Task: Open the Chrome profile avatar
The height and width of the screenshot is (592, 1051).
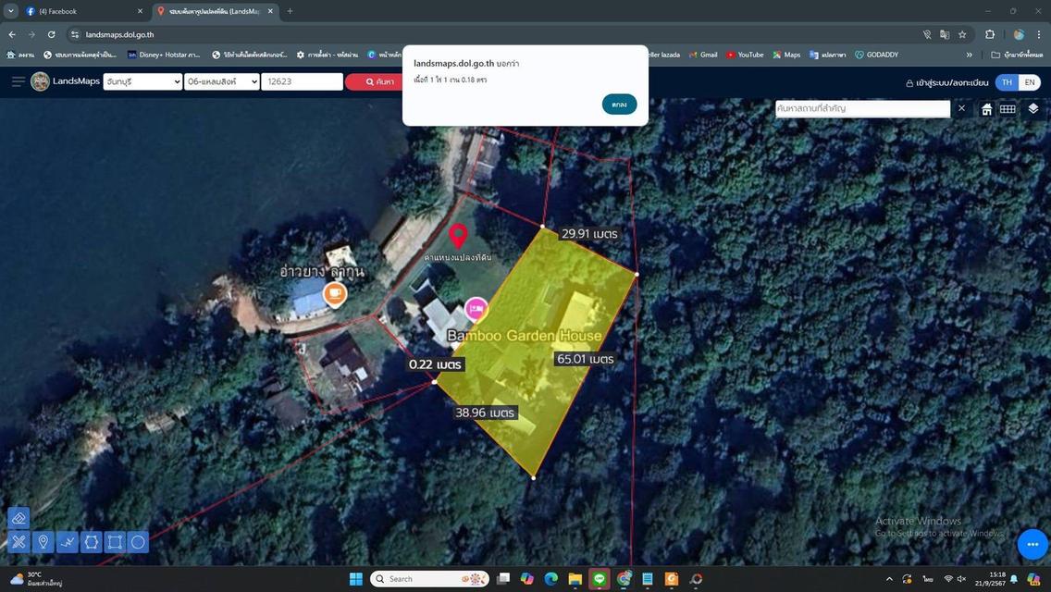Action: (x=1018, y=34)
